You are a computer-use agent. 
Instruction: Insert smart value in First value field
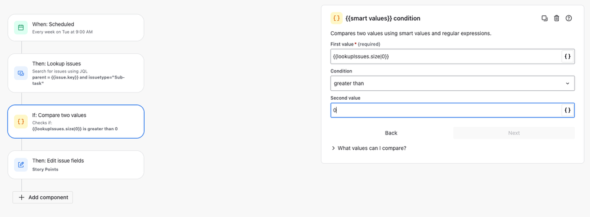pyautogui.click(x=568, y=57)
